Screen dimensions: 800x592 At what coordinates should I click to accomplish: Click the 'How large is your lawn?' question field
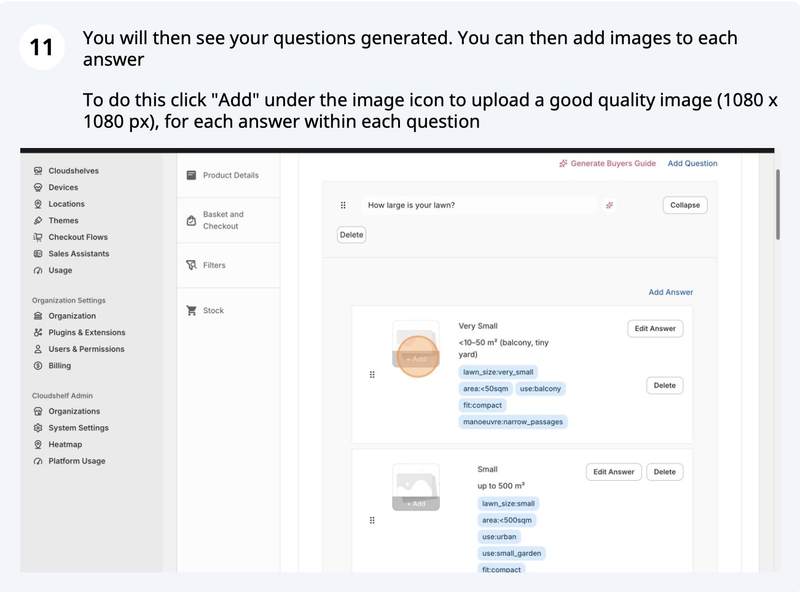479,205
